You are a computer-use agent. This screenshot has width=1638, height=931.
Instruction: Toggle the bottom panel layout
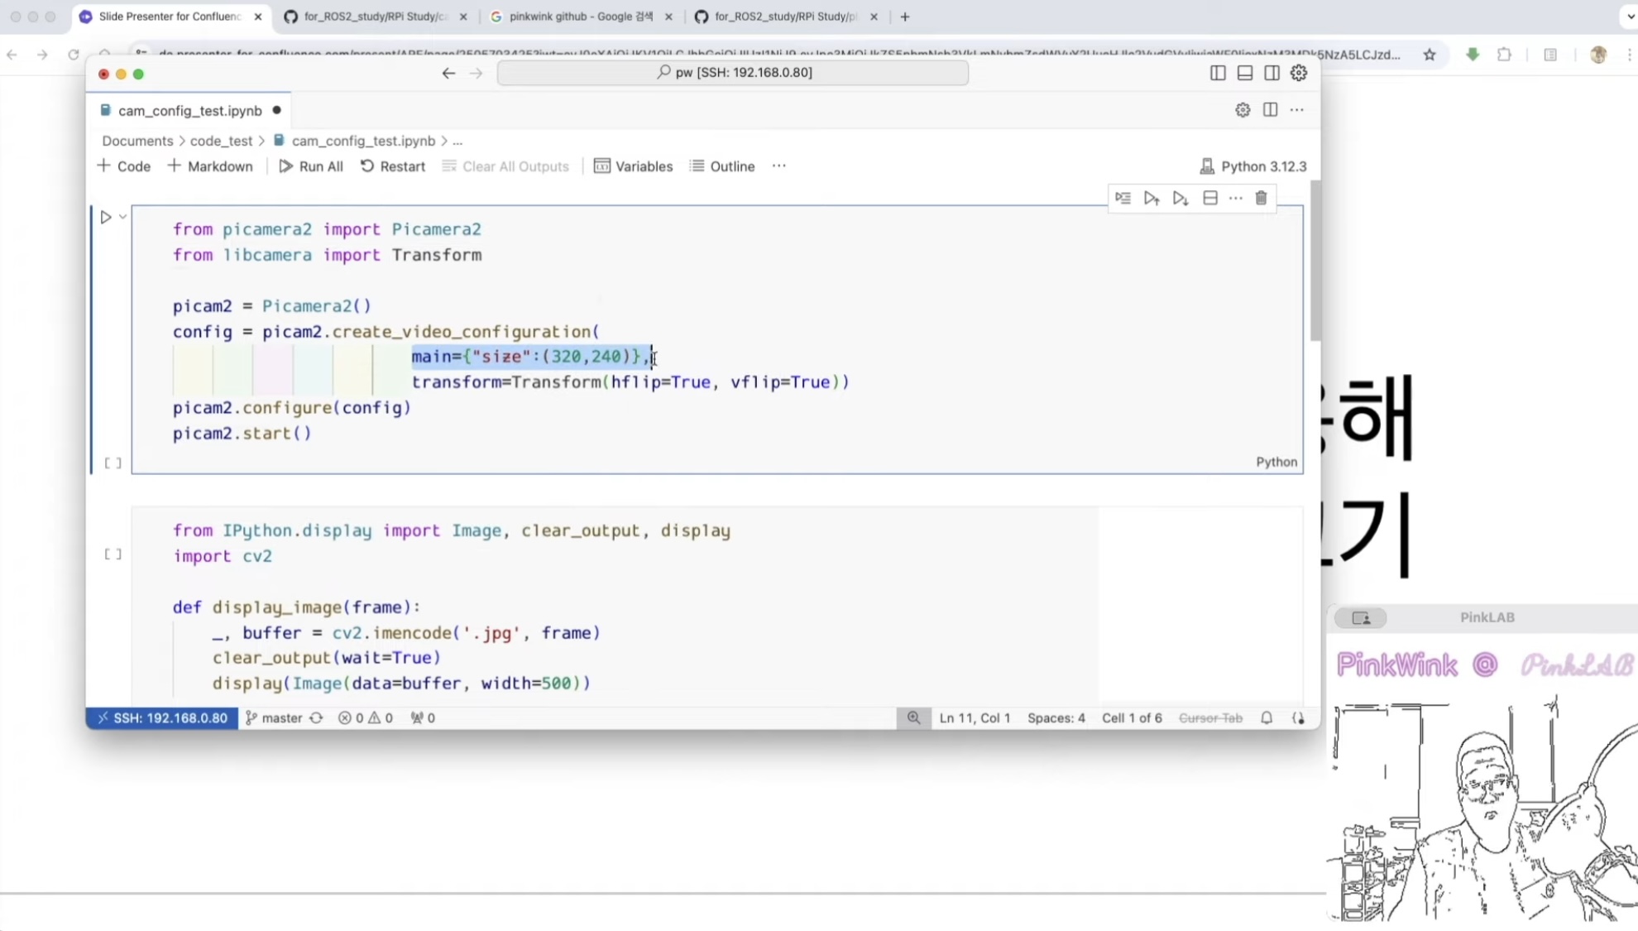pos(1244,73)
